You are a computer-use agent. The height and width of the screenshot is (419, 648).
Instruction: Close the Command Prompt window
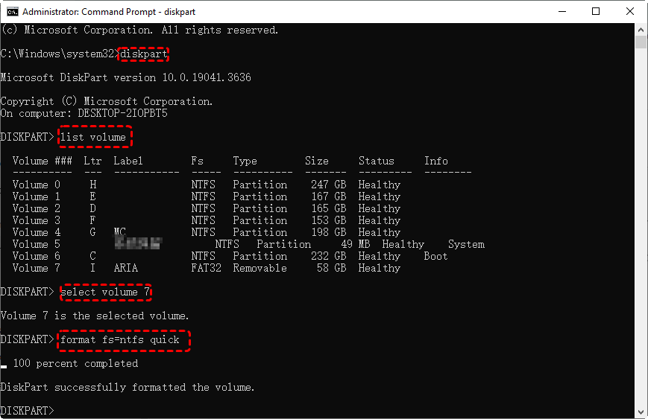pyautogui.click(x=629, y=12)
